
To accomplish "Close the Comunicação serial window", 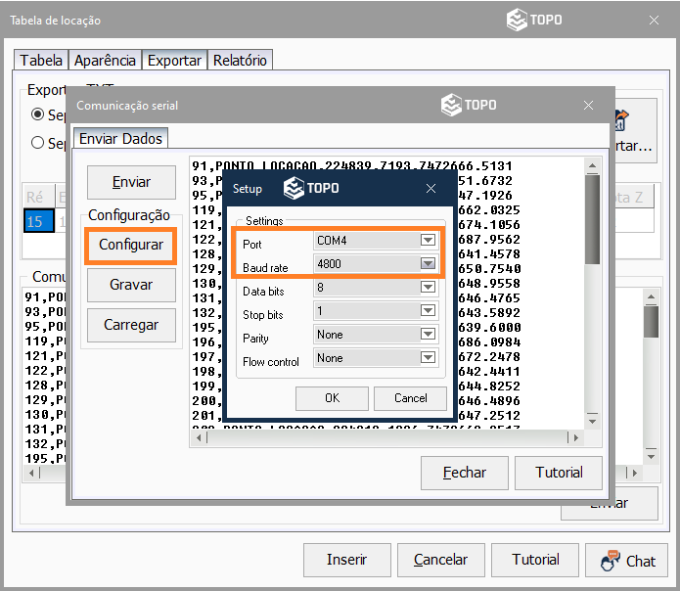I will coord(588,105).
